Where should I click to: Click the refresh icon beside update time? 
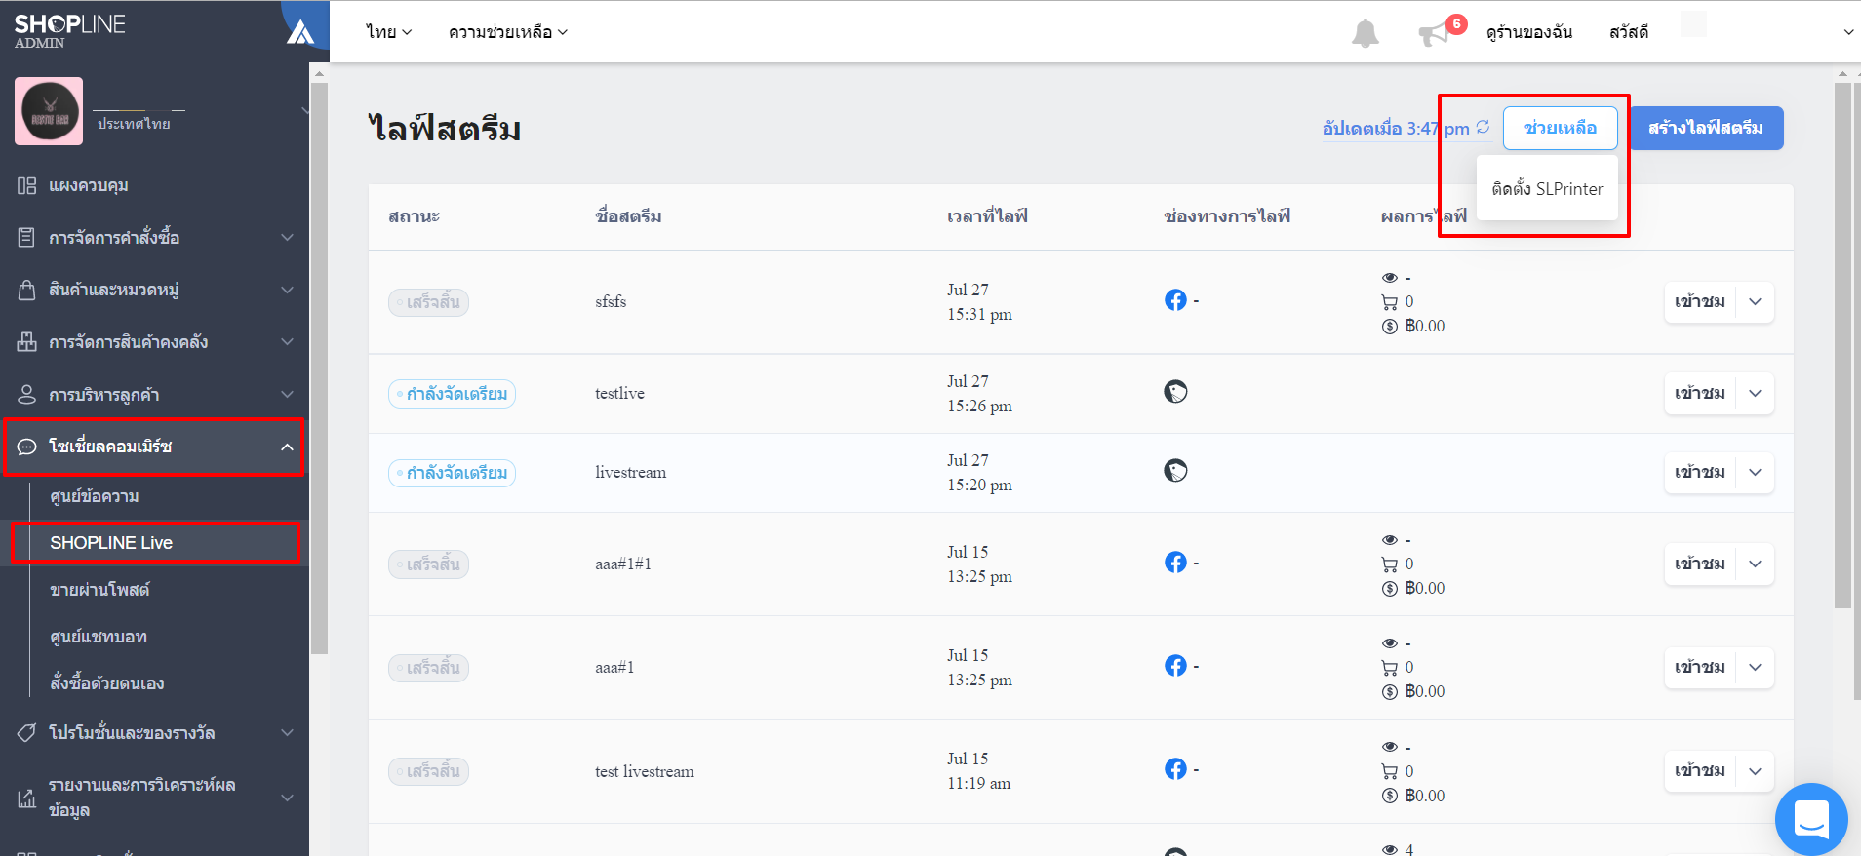pyautogui.click(x=1483, y=127)
